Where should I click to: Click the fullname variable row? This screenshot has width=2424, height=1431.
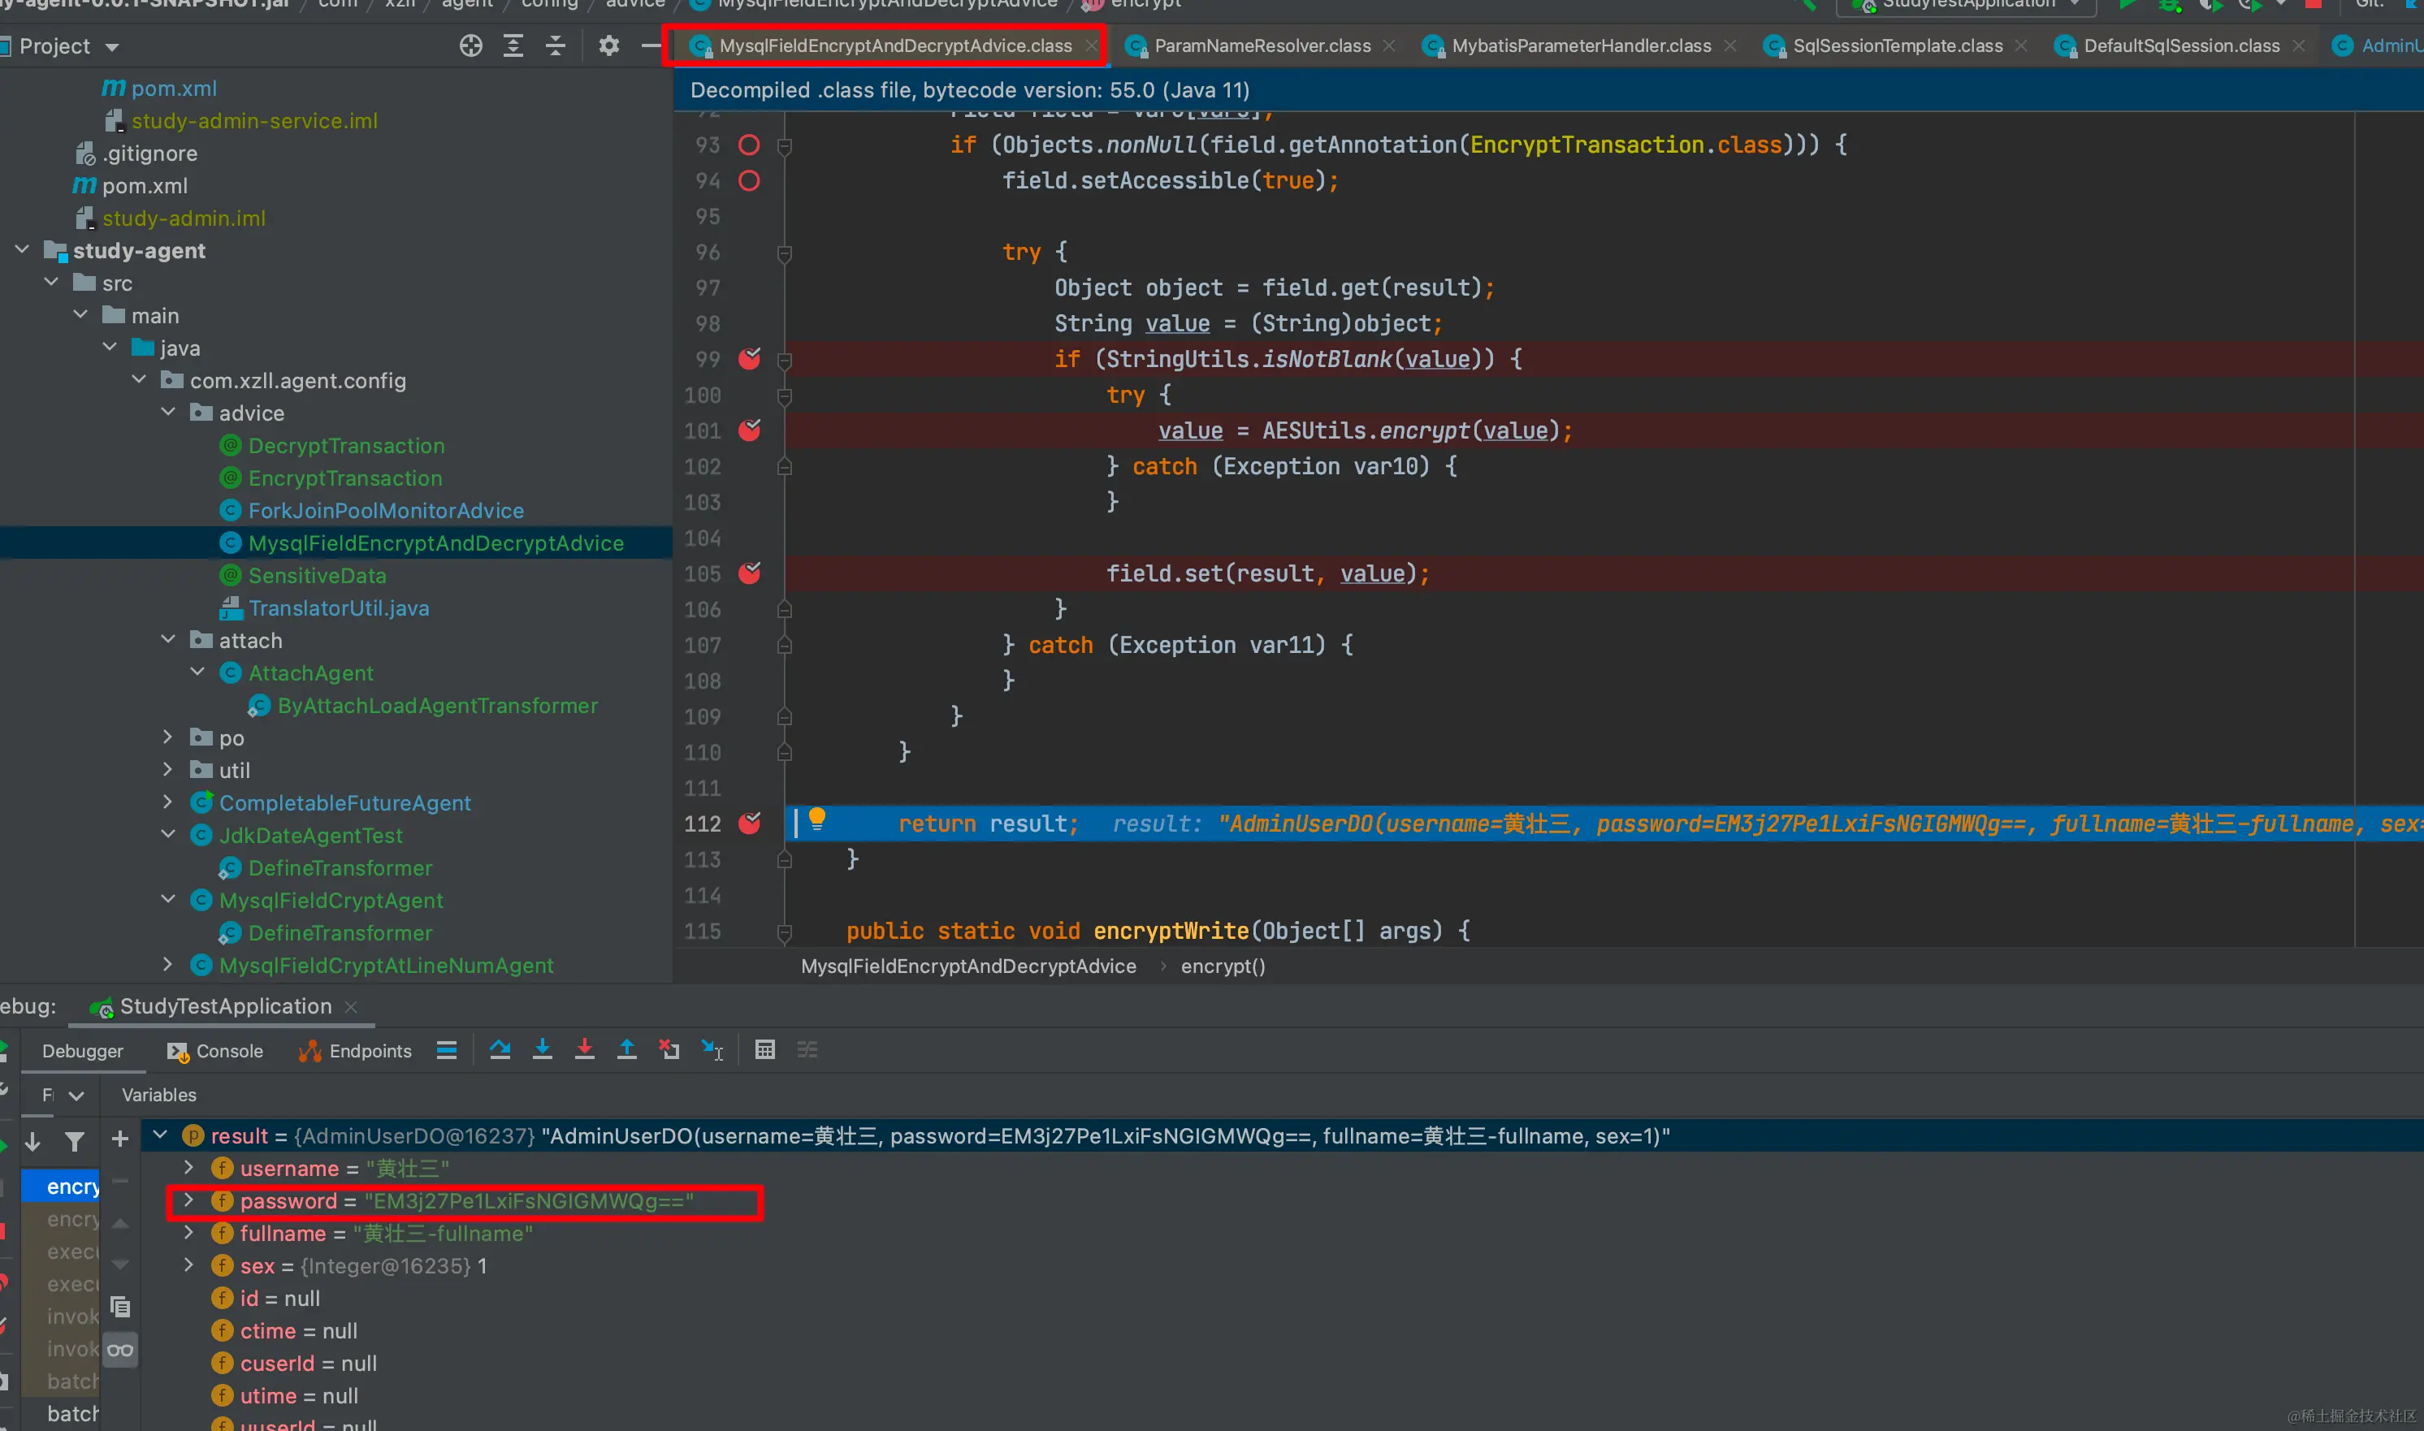coord(1283,1234)
